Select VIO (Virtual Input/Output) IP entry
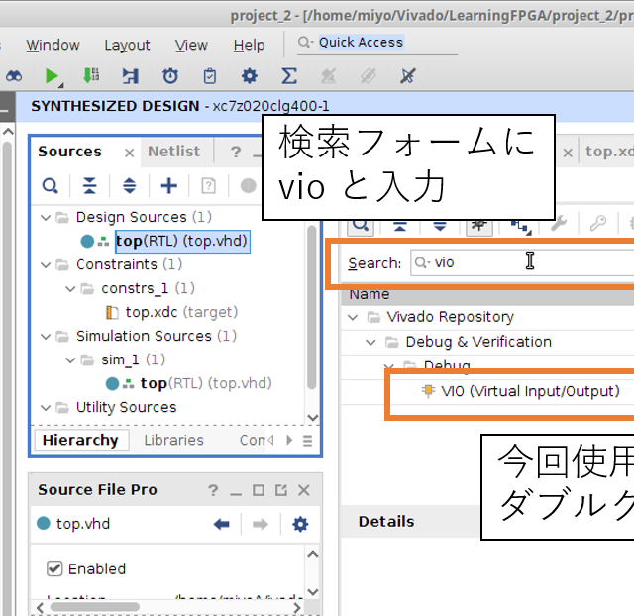634x616 pixels. click(530, 391)
